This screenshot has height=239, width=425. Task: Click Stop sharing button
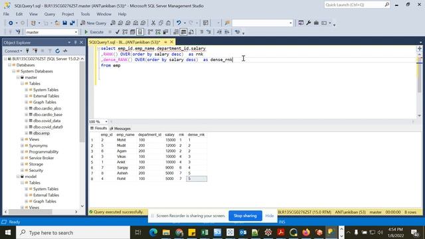pyautogui.click(x=245, y=216)
